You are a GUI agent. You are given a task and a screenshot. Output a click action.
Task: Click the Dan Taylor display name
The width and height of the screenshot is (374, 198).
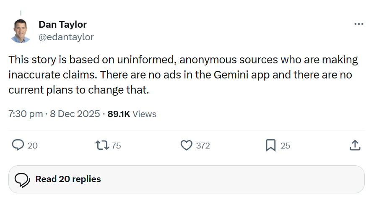click(x=62, y=24)
